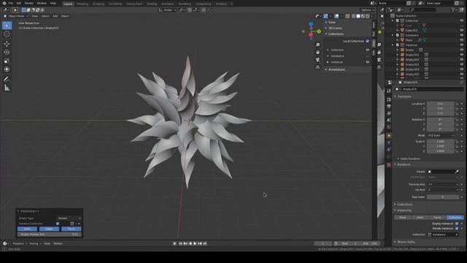Expand the Delta Transform panel
This screenshot has height=263, width=467.
[x=410, y=159]
